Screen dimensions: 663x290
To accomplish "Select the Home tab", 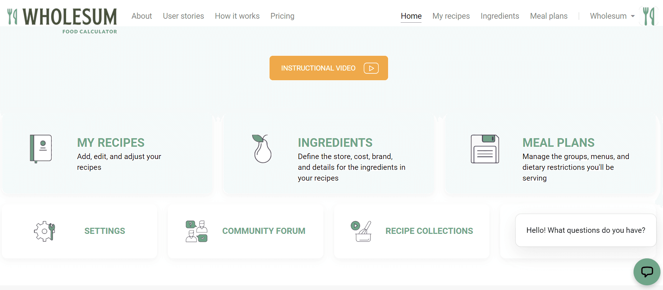I will pos(411,16).
